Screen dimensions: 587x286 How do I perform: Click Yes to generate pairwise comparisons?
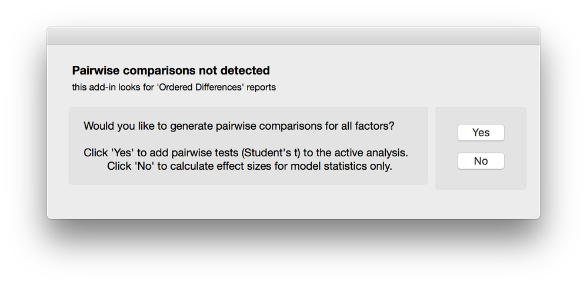pos(481,133)
